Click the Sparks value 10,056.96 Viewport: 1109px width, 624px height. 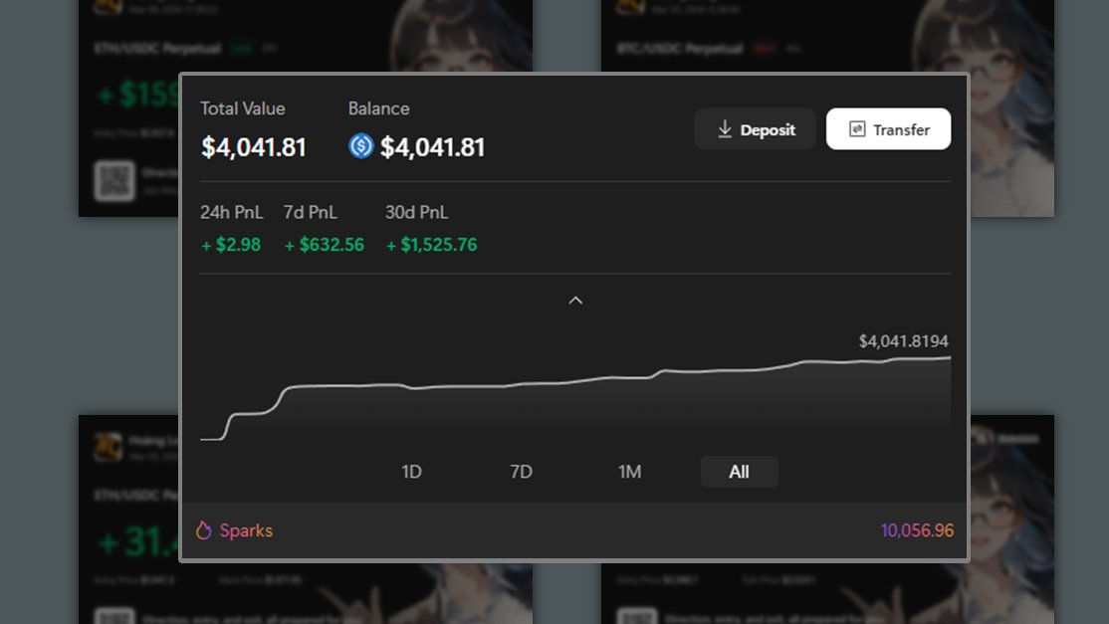917,530
